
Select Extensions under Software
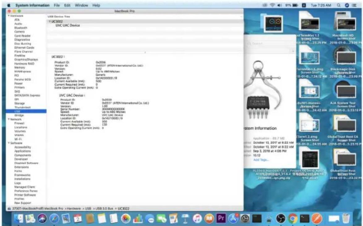click(22, 167)
